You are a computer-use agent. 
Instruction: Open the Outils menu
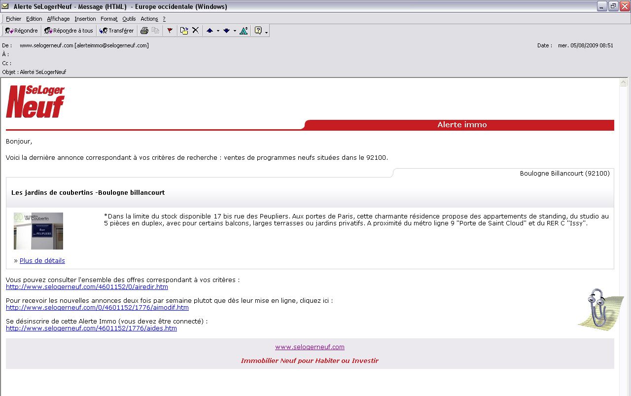click(129, 19)
